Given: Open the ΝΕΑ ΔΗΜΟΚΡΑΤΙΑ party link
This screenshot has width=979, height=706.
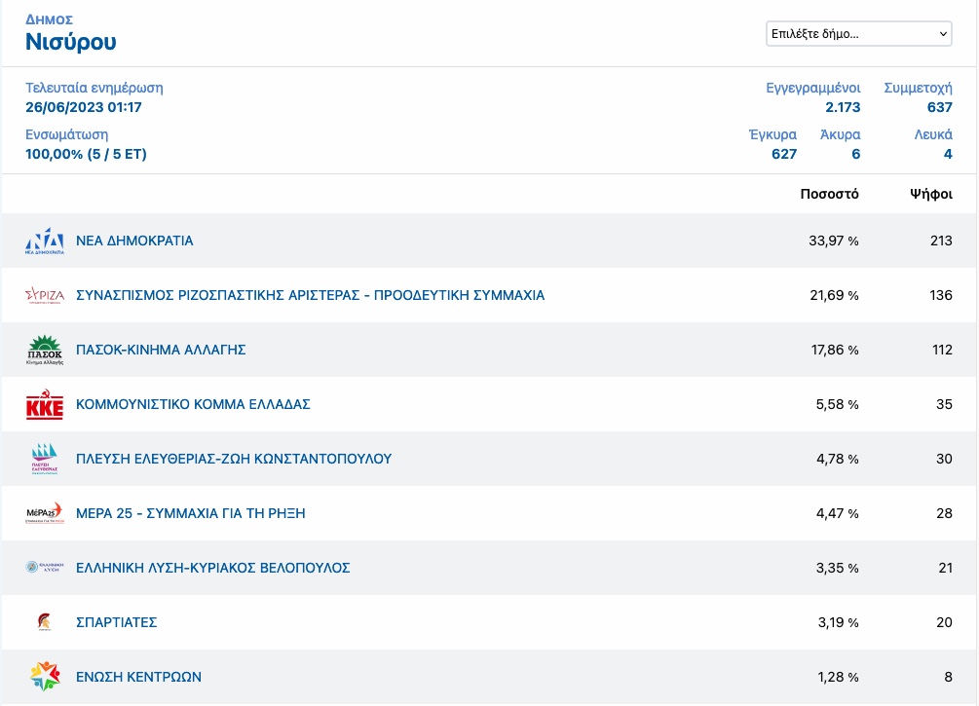Looking at the screenshot, I should pyautogui.click(x=134, y=241).
